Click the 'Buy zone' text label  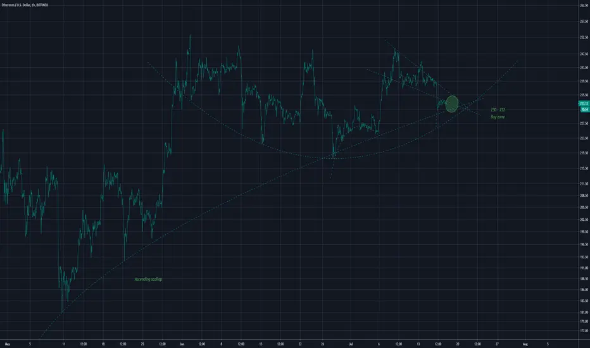pos(498,117)
